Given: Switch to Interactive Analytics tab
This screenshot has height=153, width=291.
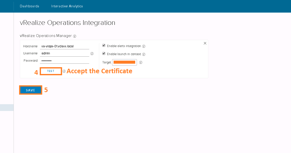Looking at the screenshot, I should (67, 6).
